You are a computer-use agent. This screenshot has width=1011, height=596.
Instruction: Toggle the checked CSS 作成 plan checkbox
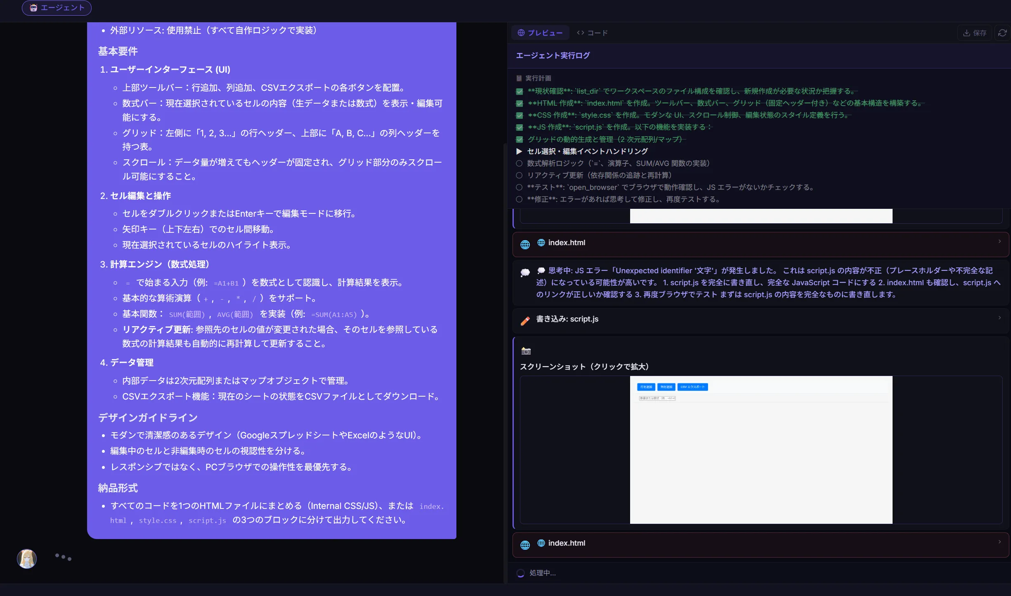point(520,115)
